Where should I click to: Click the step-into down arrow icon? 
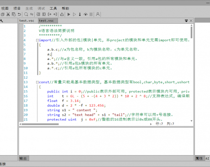pyautogui.click(x=80, y=14)
